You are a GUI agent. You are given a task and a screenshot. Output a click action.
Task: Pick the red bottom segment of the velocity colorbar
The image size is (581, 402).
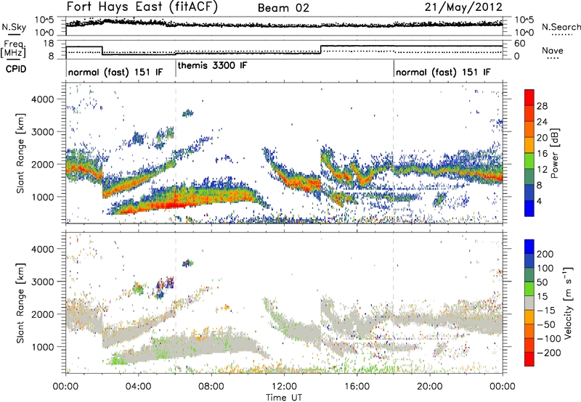(x=529, y=359)
